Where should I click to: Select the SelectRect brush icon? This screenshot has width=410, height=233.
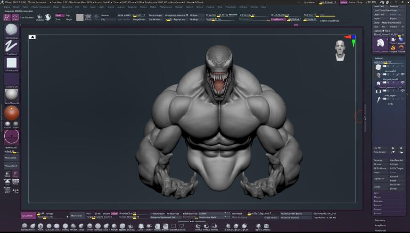(x=173, y=226)
